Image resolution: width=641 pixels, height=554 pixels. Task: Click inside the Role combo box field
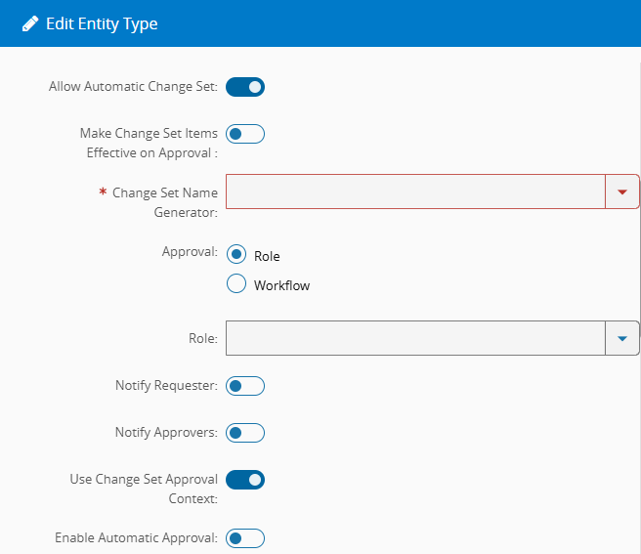pos(415,338)
